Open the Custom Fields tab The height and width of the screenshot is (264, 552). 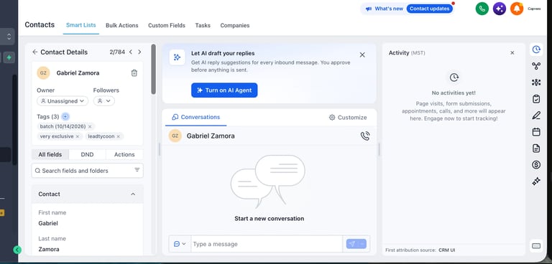(x=167, y=25)
